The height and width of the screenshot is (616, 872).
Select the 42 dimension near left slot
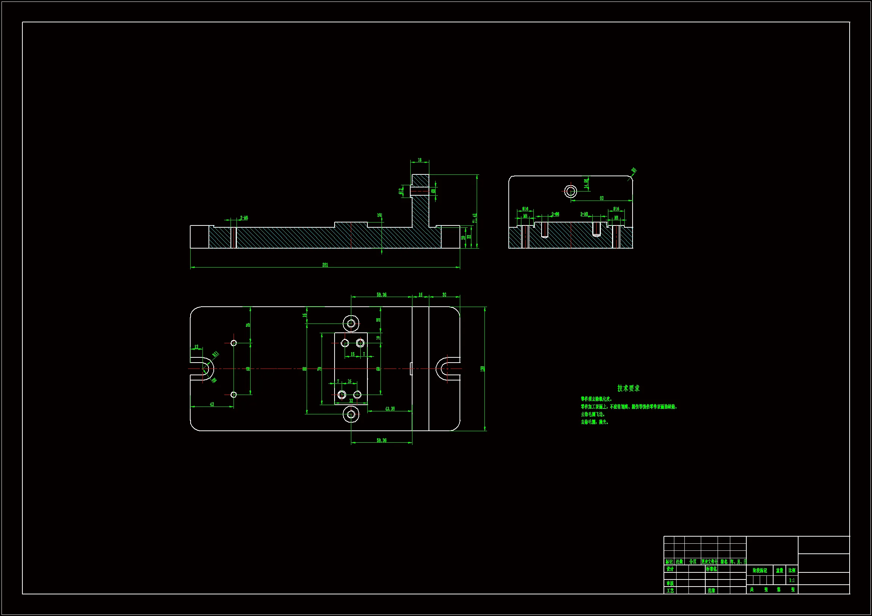coord(212,404)
